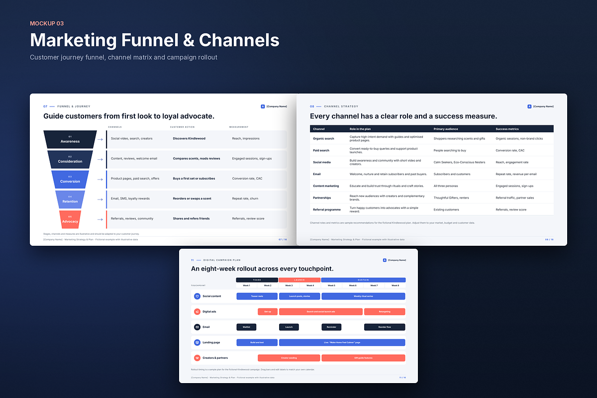The image size is (597, 398).
Task: Click 'Reach, impressions' measurement text
Action: click(246, 138)
